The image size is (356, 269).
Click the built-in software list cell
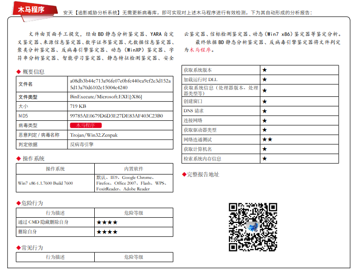pyautogui.click(x=133, y=183)
